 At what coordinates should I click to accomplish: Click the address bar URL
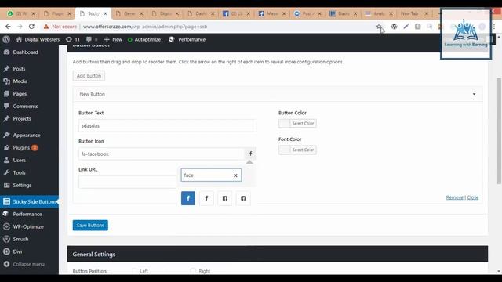[x=145, y=27]
